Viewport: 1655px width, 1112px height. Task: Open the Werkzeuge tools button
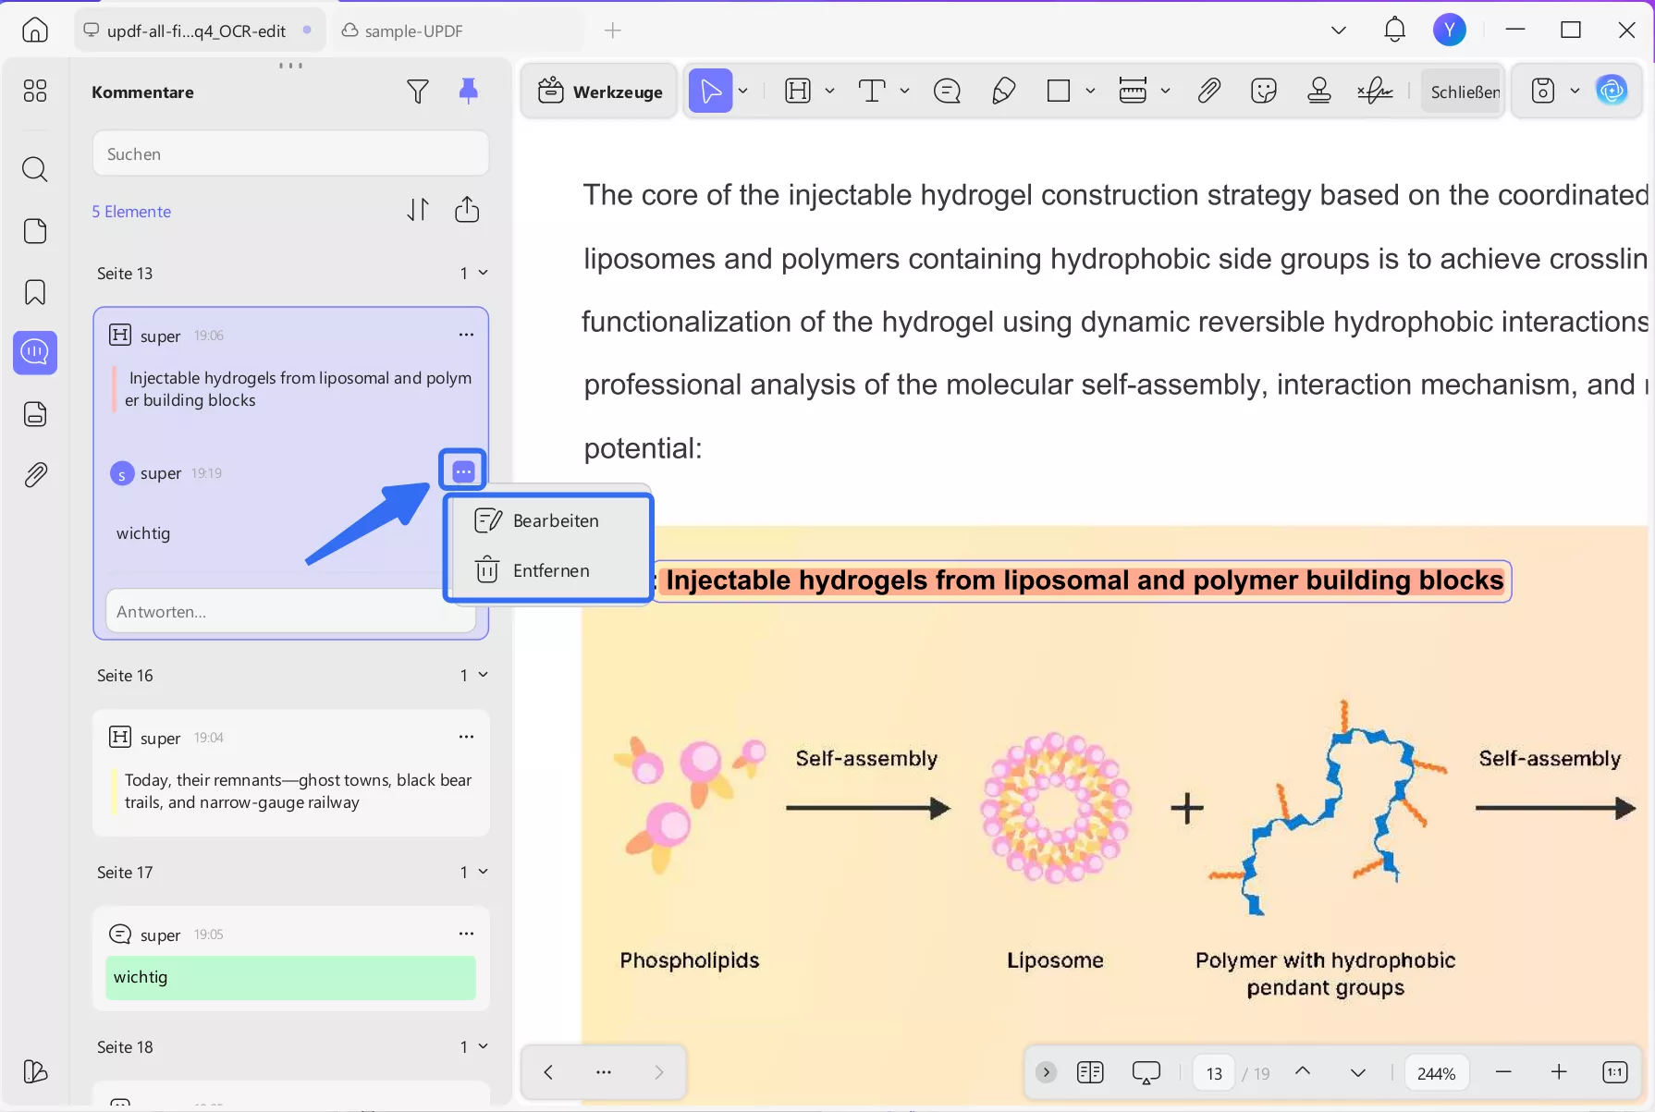(x=601, y=92)
